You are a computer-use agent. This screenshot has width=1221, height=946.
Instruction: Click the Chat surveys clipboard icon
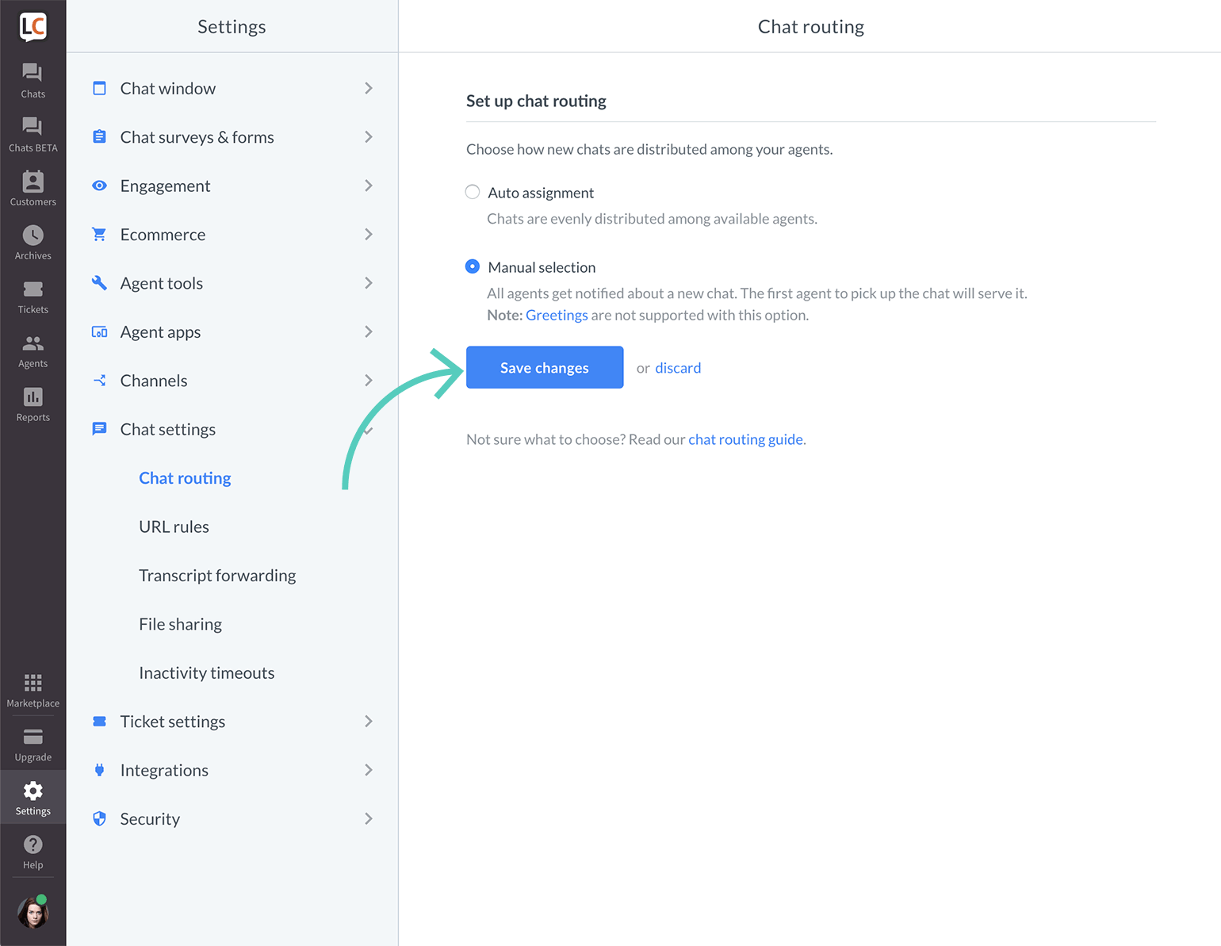[99, 136]
